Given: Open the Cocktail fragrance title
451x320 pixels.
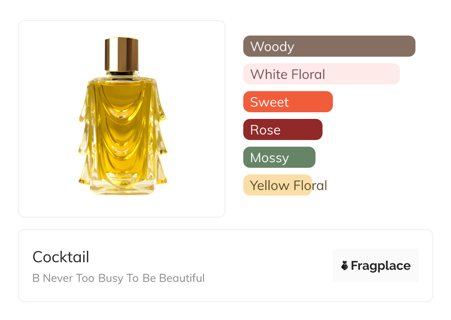Looking at the screenshot, I should pos(61,257).
